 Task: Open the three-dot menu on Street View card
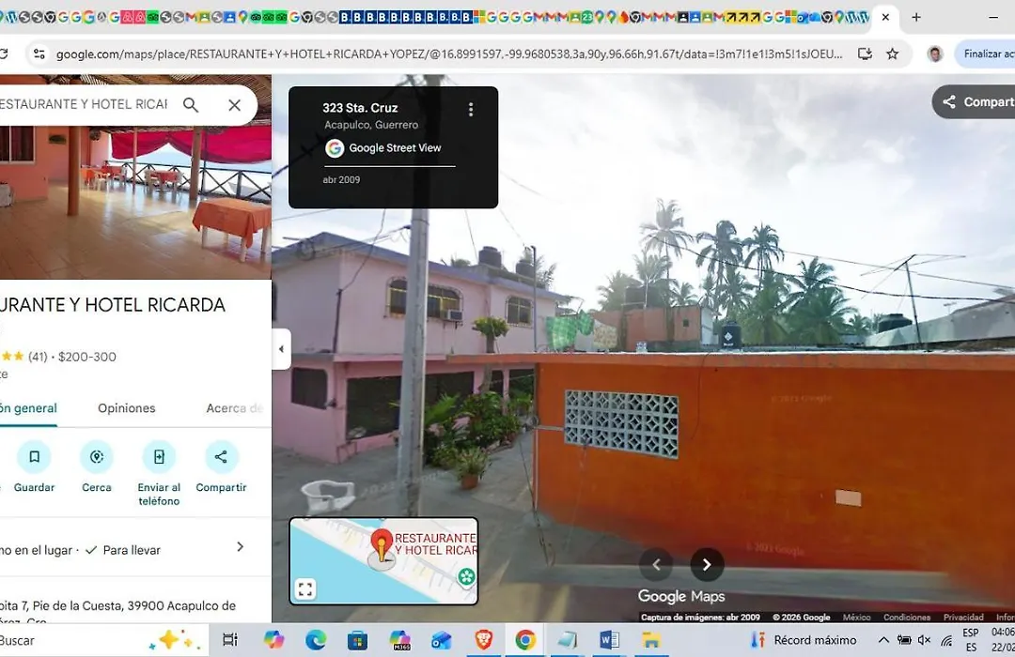click(471, 109)
